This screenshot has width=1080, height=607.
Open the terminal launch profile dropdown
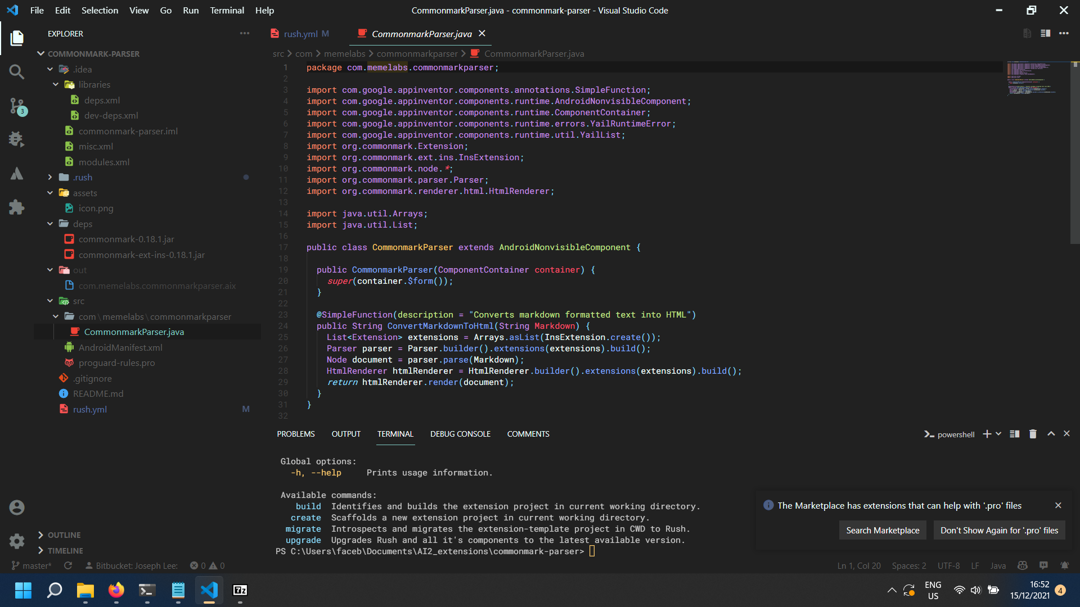(x=998, y=434)
